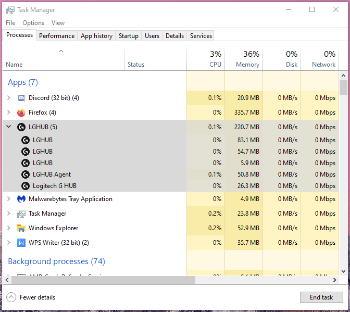Click the WPS Writer app icon
Image resolution: width=350 pixels, height=312 pixels.
pos(21,243)
